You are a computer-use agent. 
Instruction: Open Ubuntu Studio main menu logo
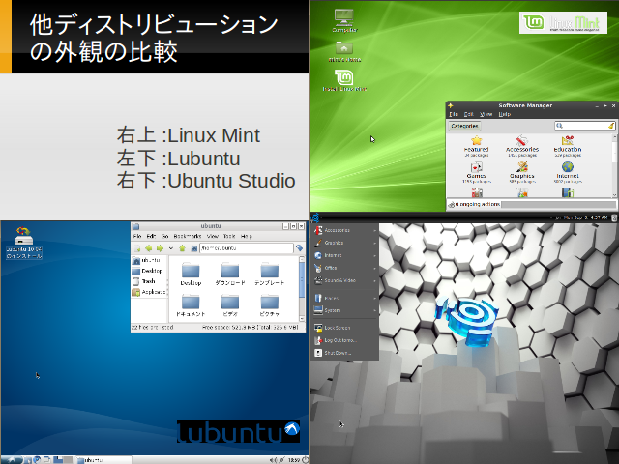pos(315,217)
